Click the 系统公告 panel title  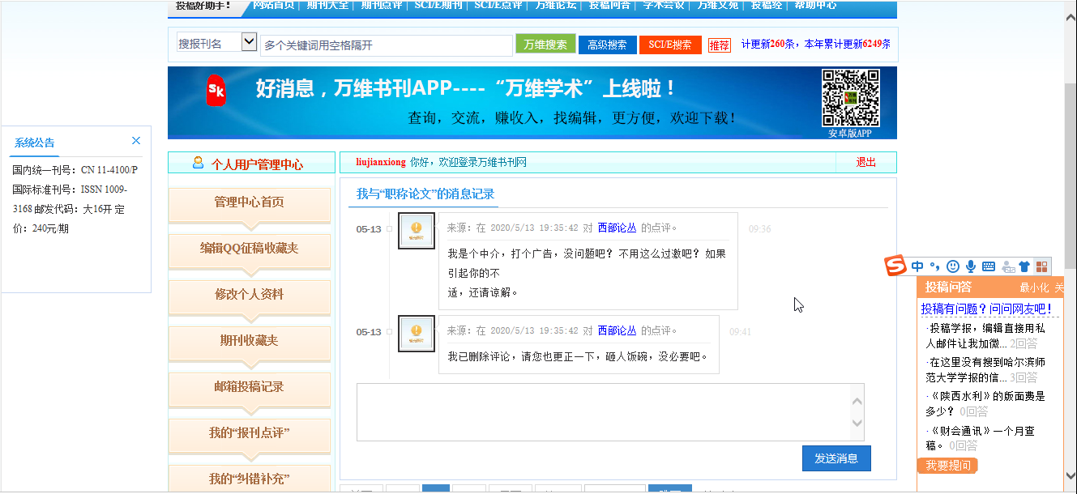34,143
